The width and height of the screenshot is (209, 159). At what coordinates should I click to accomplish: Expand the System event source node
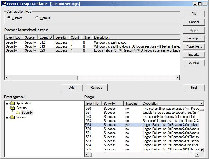click(7, 117)
